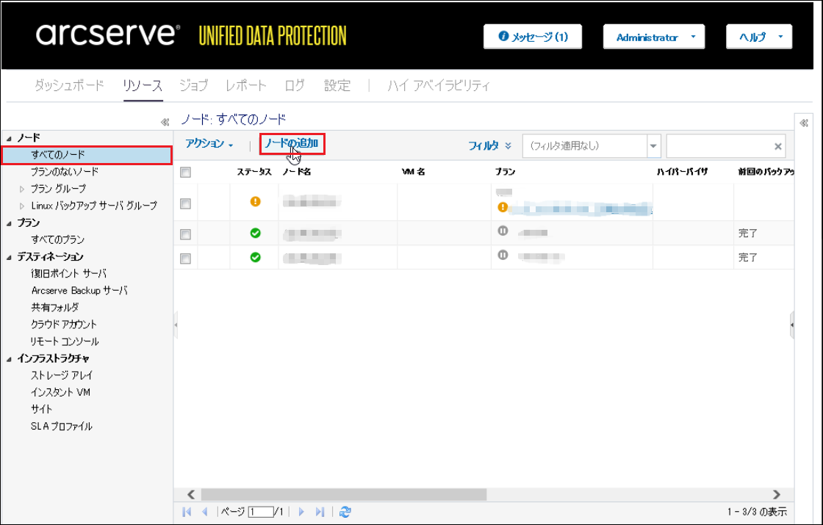
Task: Click green check status of third row
Action: [255, 258]
